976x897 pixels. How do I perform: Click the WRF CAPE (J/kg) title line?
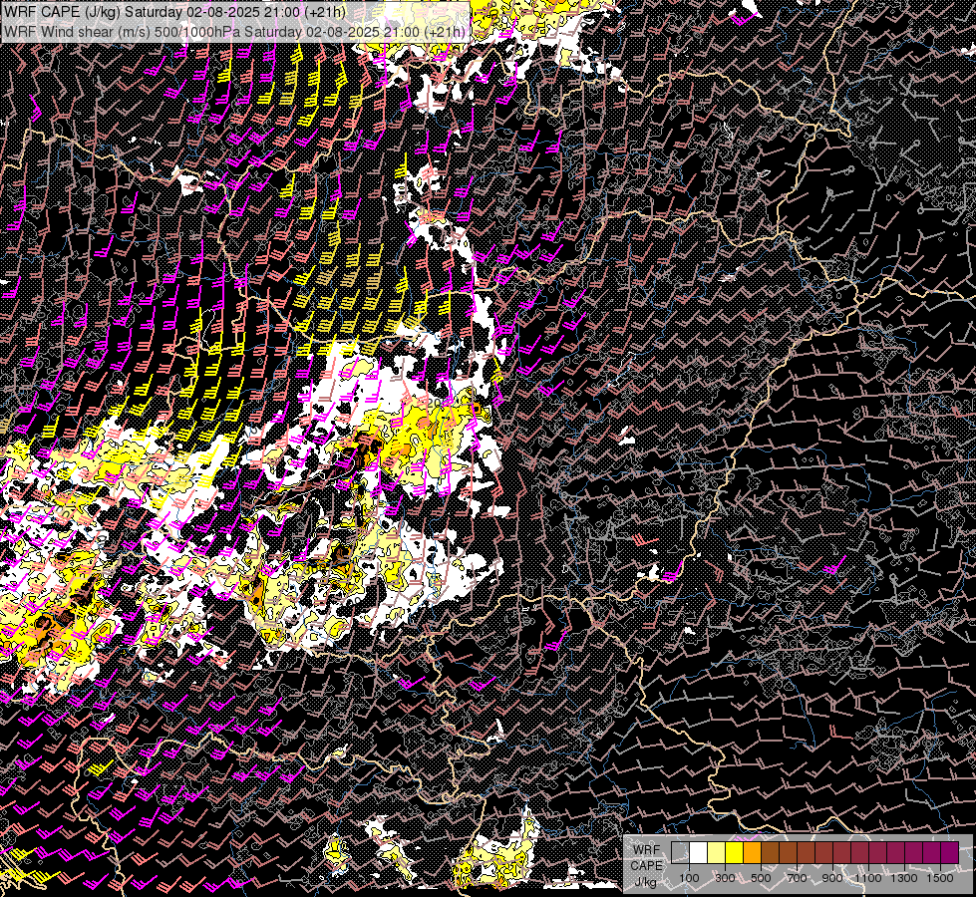coord(174,12)
